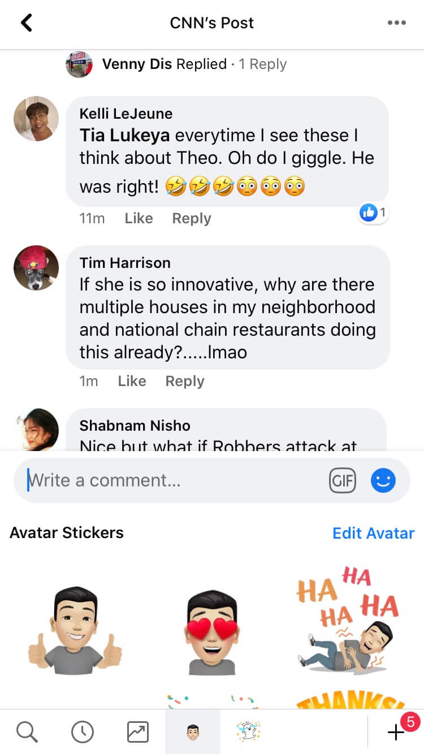Screen dimensions: 424x754
Task: Expand Venny Dis's 1 Reply thread
Action: point(262,64)
